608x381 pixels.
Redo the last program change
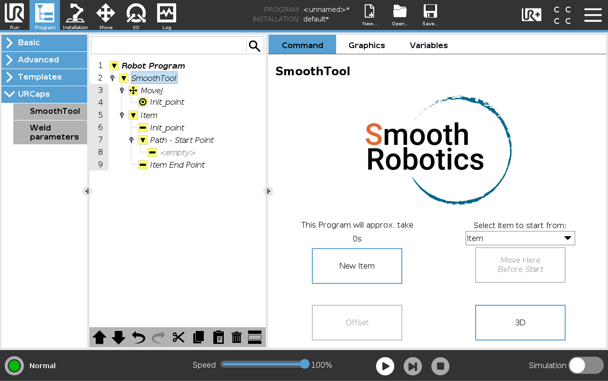(159, 338)
